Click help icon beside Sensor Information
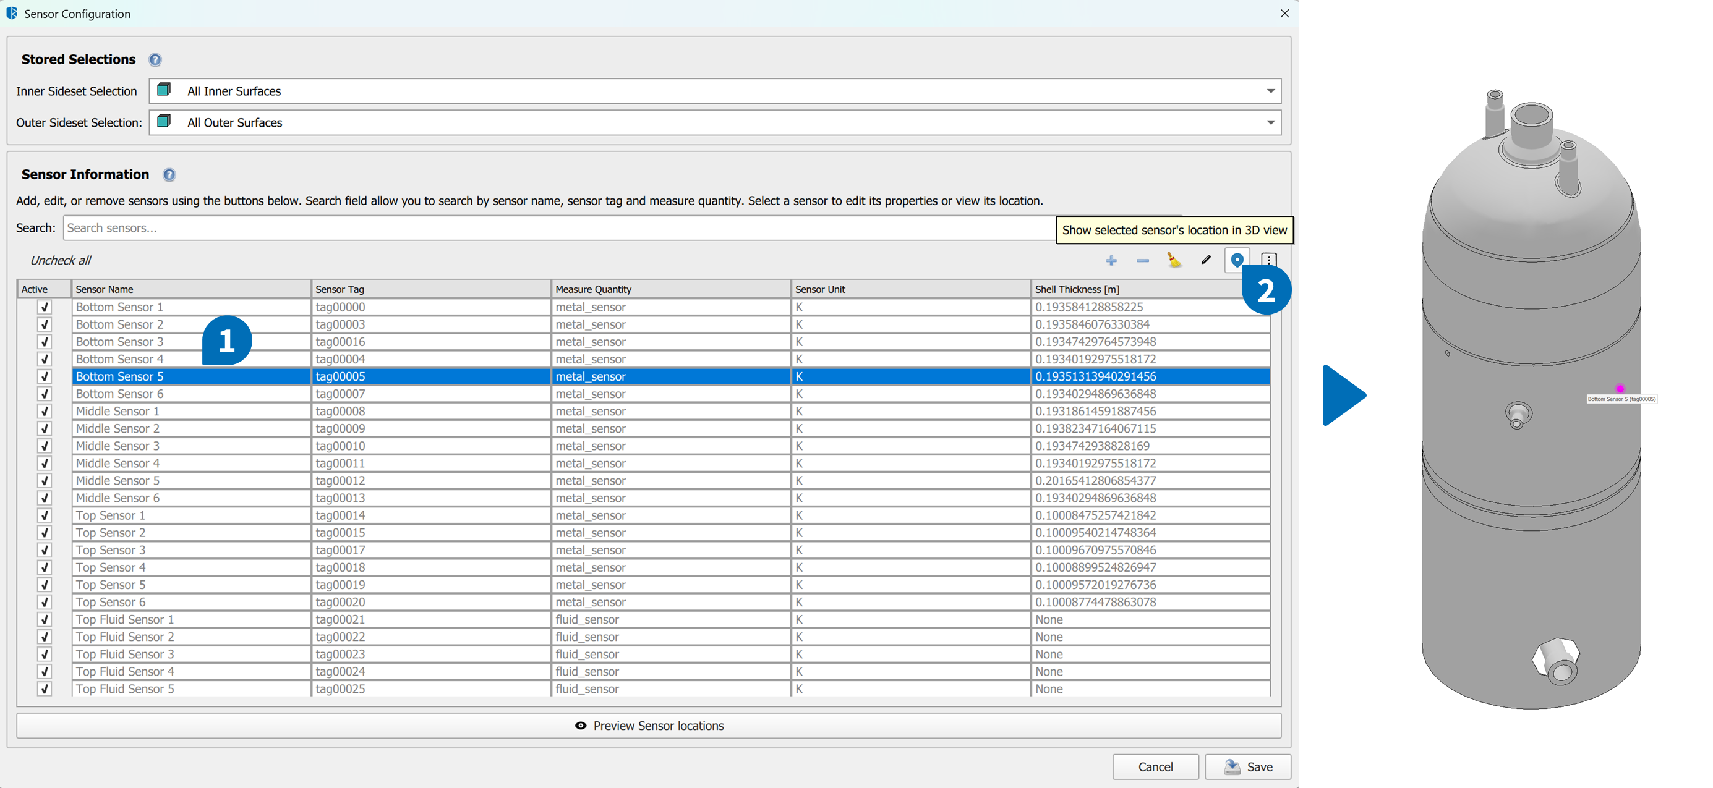The height and width of the screenshot is (788, 1713). click(x=169, y=175)
